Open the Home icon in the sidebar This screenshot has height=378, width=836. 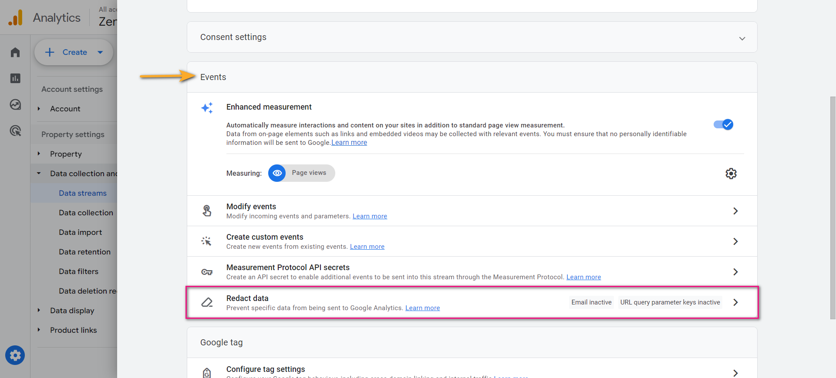[x=15, y=52]
